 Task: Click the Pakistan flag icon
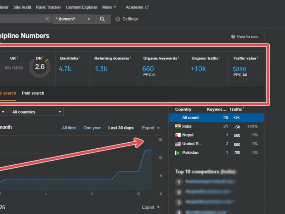point(178,153)
